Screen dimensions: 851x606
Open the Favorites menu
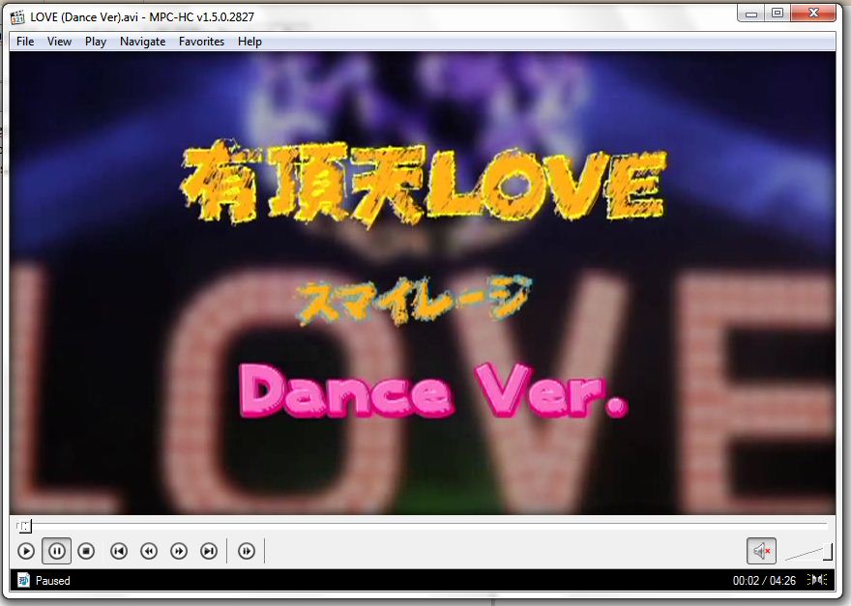point(201,42)
